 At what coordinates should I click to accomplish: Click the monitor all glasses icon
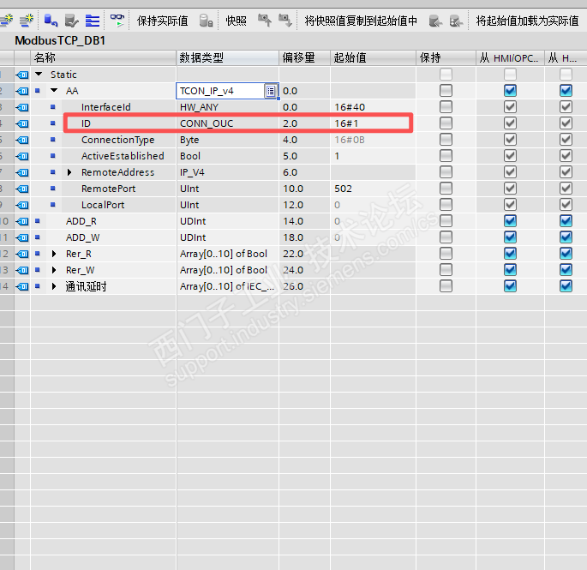pyautogui.click(x=117, y=21)
